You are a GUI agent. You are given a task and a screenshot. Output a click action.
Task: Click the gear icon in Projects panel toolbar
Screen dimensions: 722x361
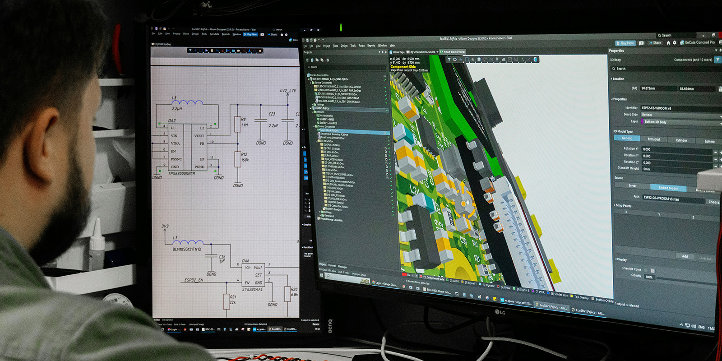click(328, 60)
